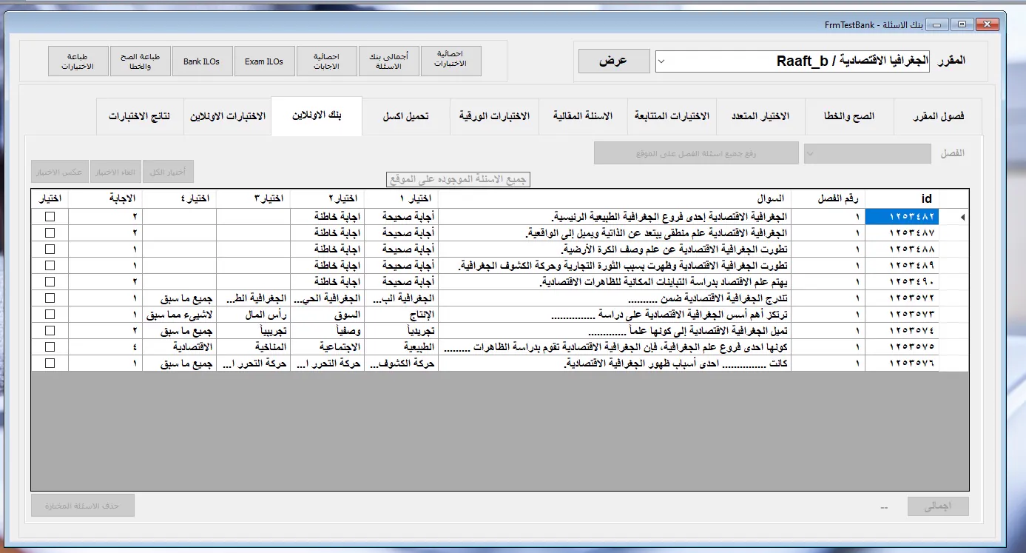Check the box for question id ١٢٥٣٥٧٥
1026x553 pixels.
(50, 347)
